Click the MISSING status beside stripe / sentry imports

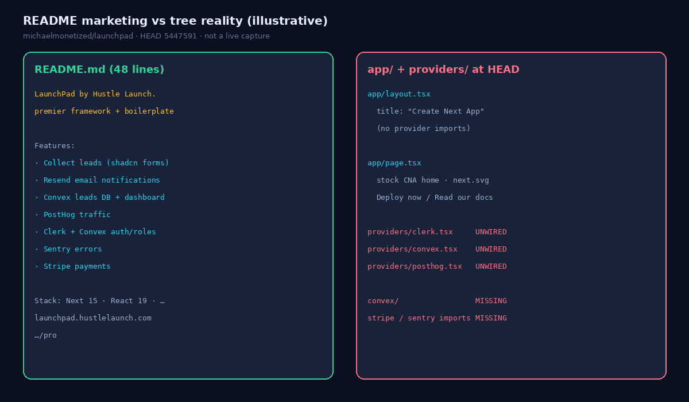pyautogui.click(x=491, y=318)
